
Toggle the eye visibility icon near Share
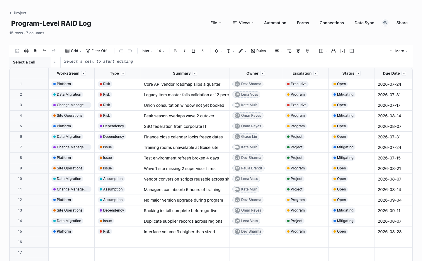tap(385, 23)
